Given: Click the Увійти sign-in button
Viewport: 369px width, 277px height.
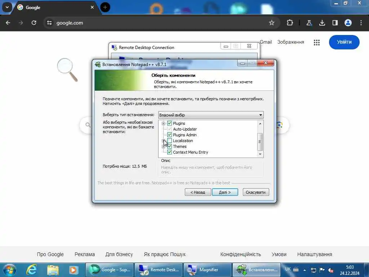Looking at the screenshot, I should tap(344, 42).
